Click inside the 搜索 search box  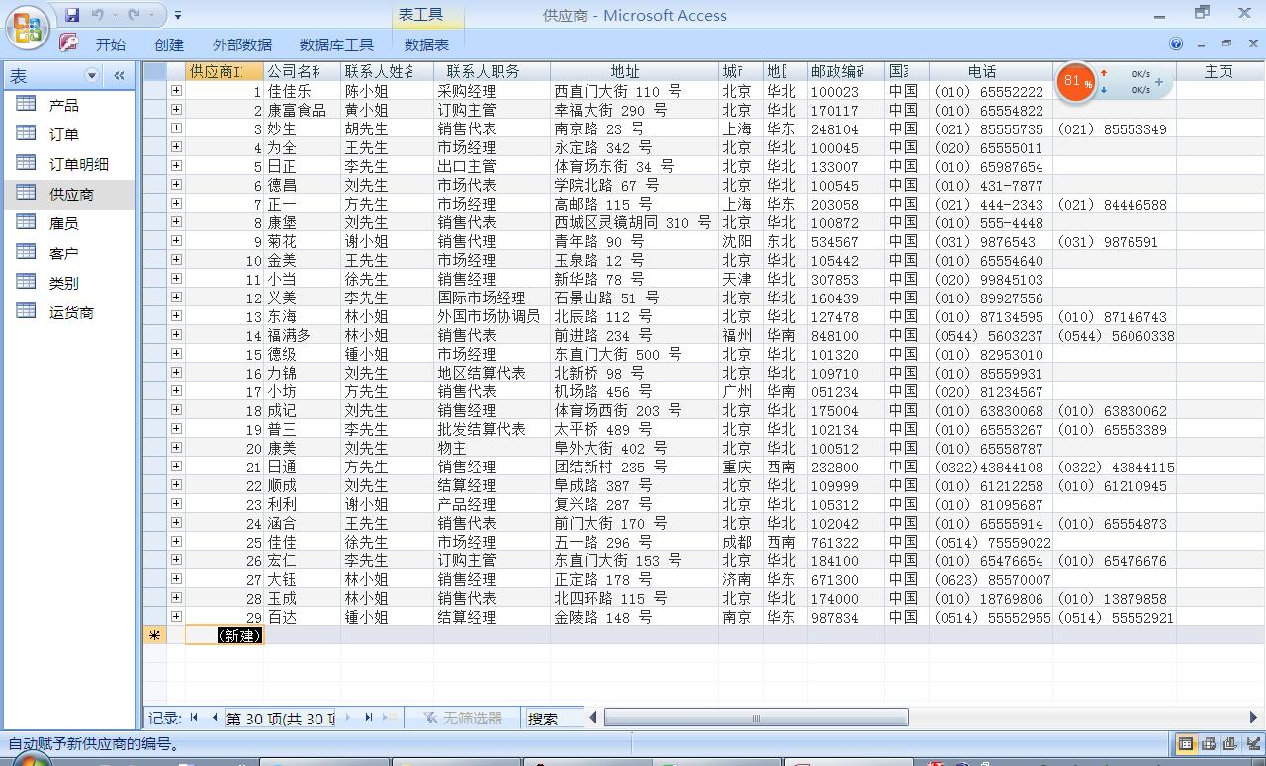click(554, 719)
